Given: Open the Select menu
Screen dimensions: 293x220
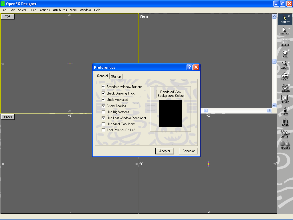Looking at the screenshot, I should (x=22, y=10).
